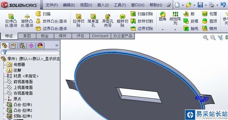Viewport: 228px width, 120px height.
Task: Switch to the 钣金 tab
Action: click(x=45, y=36)
